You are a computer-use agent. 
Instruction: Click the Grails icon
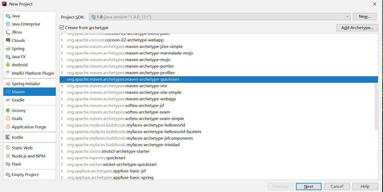click(x=8, y=118)
